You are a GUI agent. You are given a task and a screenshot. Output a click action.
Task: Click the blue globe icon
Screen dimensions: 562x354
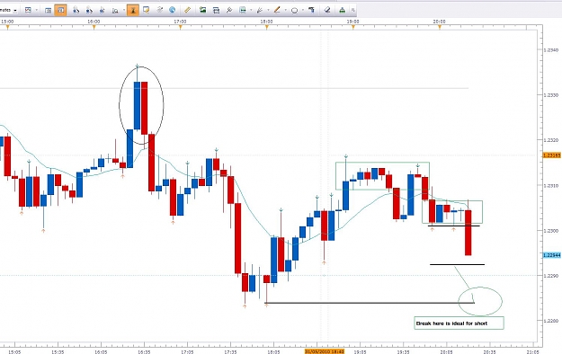172,10
